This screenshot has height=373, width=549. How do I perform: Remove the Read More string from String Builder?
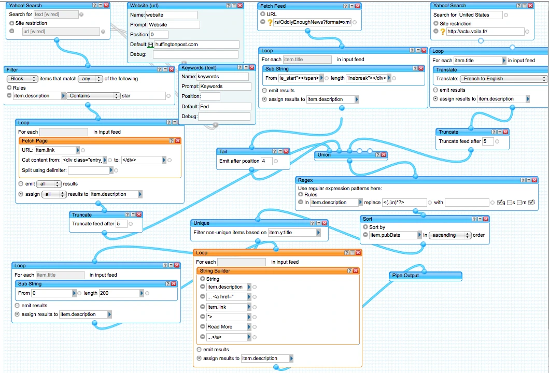[202, 327]
